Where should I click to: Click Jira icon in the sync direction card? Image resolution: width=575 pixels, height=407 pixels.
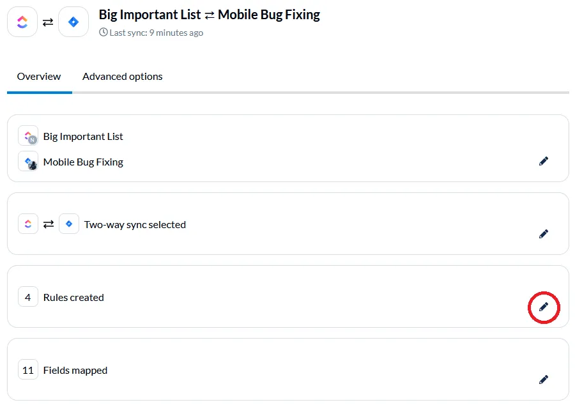(x=69, y=224)
